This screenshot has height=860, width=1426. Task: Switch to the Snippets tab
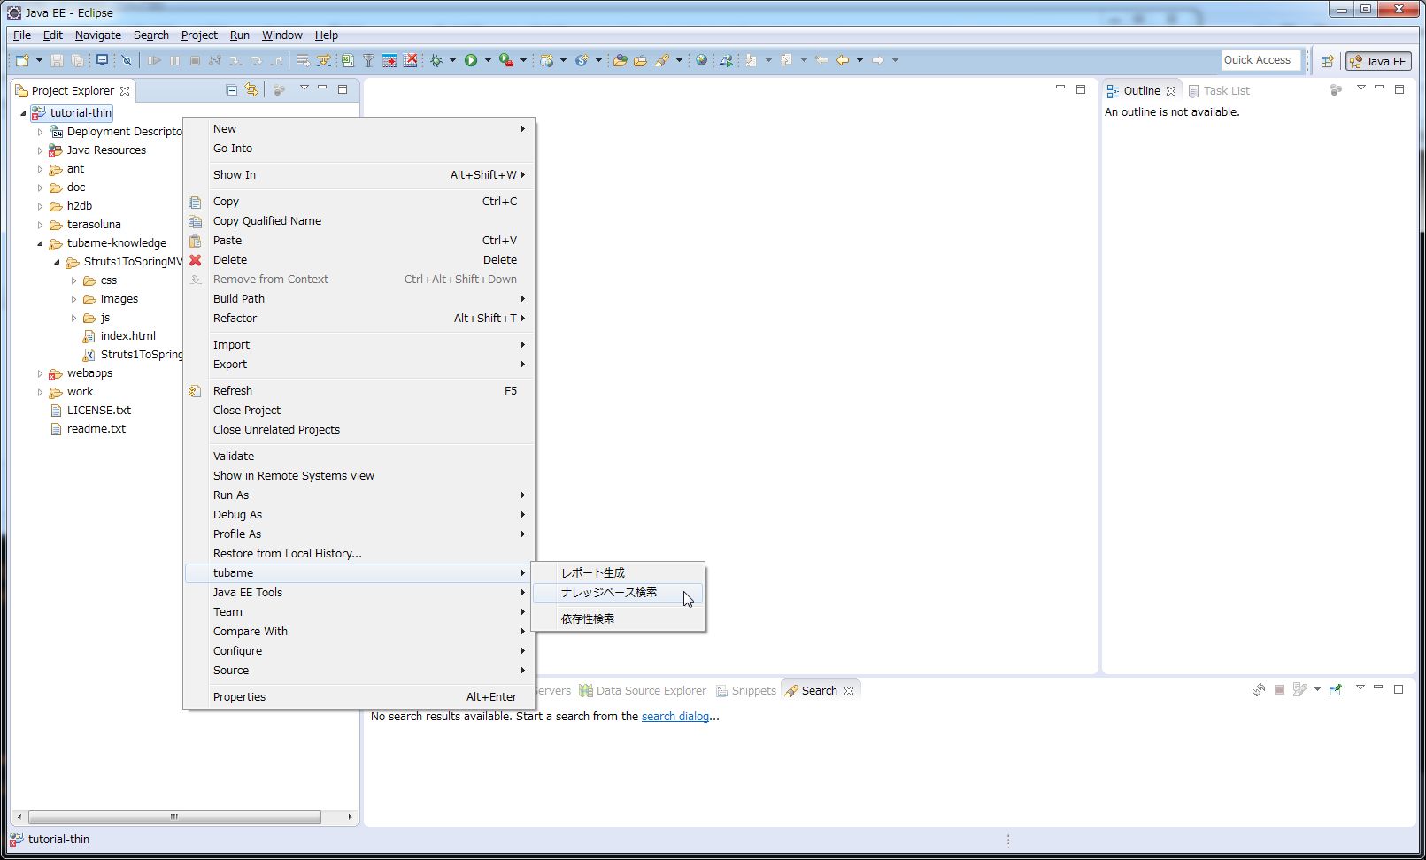746,691
